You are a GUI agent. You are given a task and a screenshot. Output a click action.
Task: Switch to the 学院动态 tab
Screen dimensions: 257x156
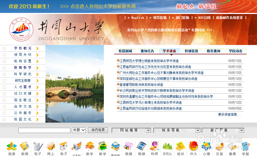(x=235, y=51)
